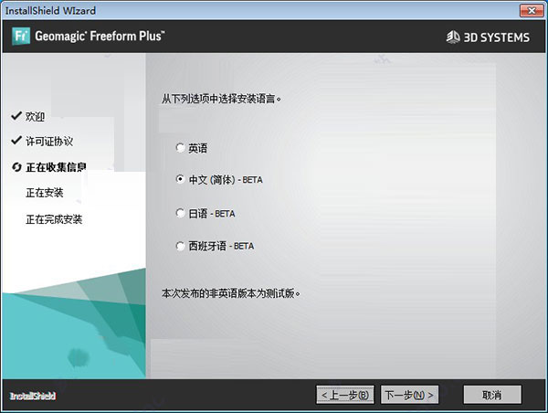The width and height of the screenshot is (548, 413).
Task: Click the InstallShield logo at bottom left
Action: (34, 396)
